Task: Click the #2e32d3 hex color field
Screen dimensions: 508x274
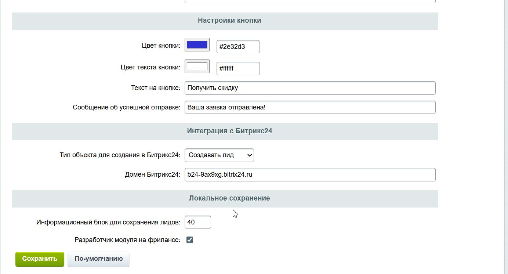Action: point(238,47)
